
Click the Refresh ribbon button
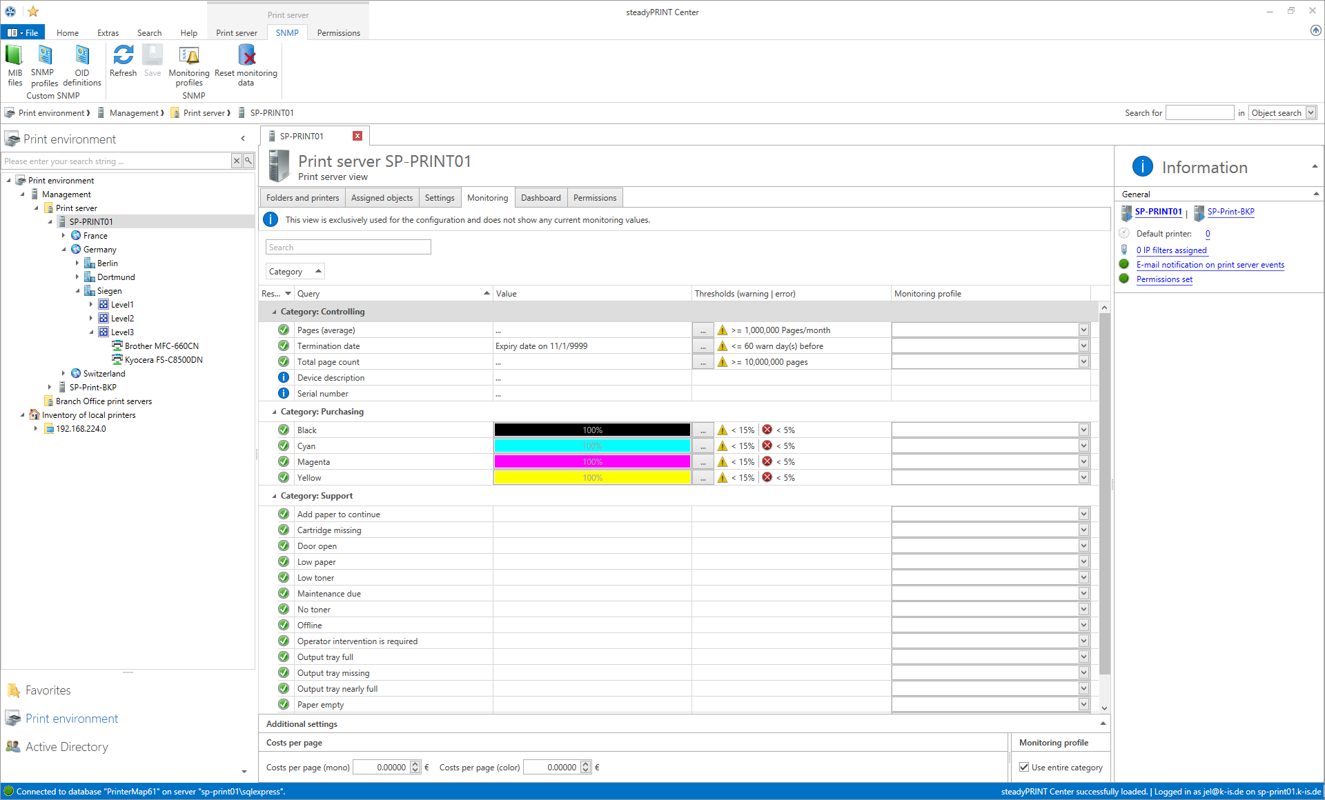(x=123, y=61)
